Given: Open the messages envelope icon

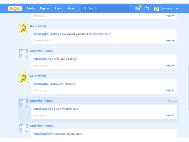Looking at the screenshot, I should click(137, 8).
